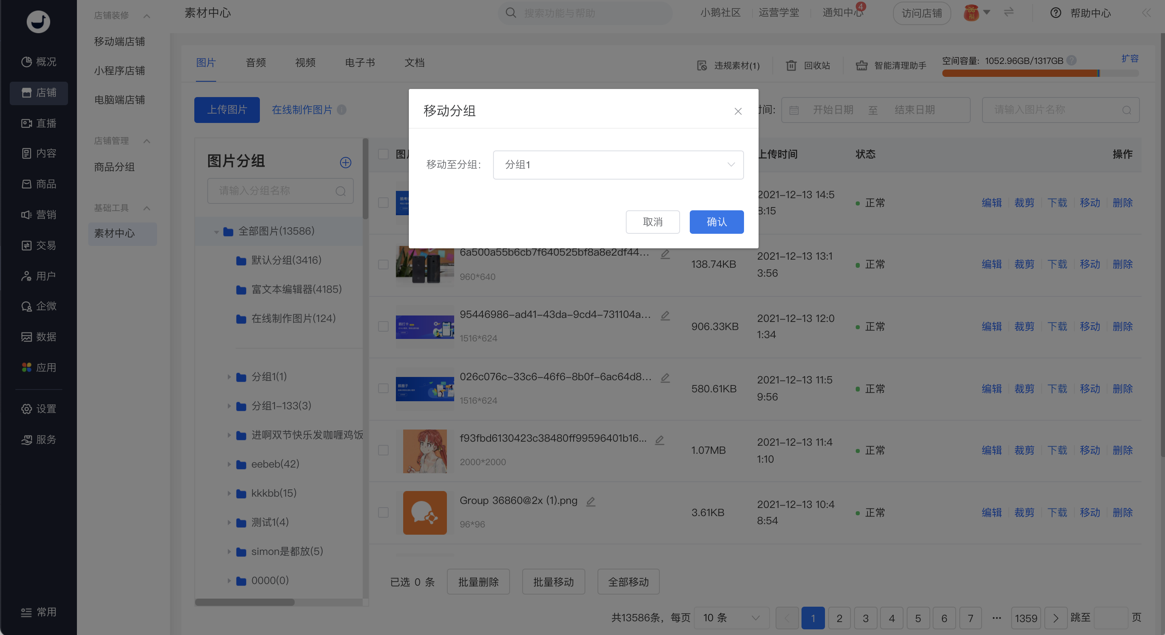Image resolution: width=1165 pixels, height=635 pixels.
Task: Open the 概况 overview sidebar item
Action: (x=39, y=61)
